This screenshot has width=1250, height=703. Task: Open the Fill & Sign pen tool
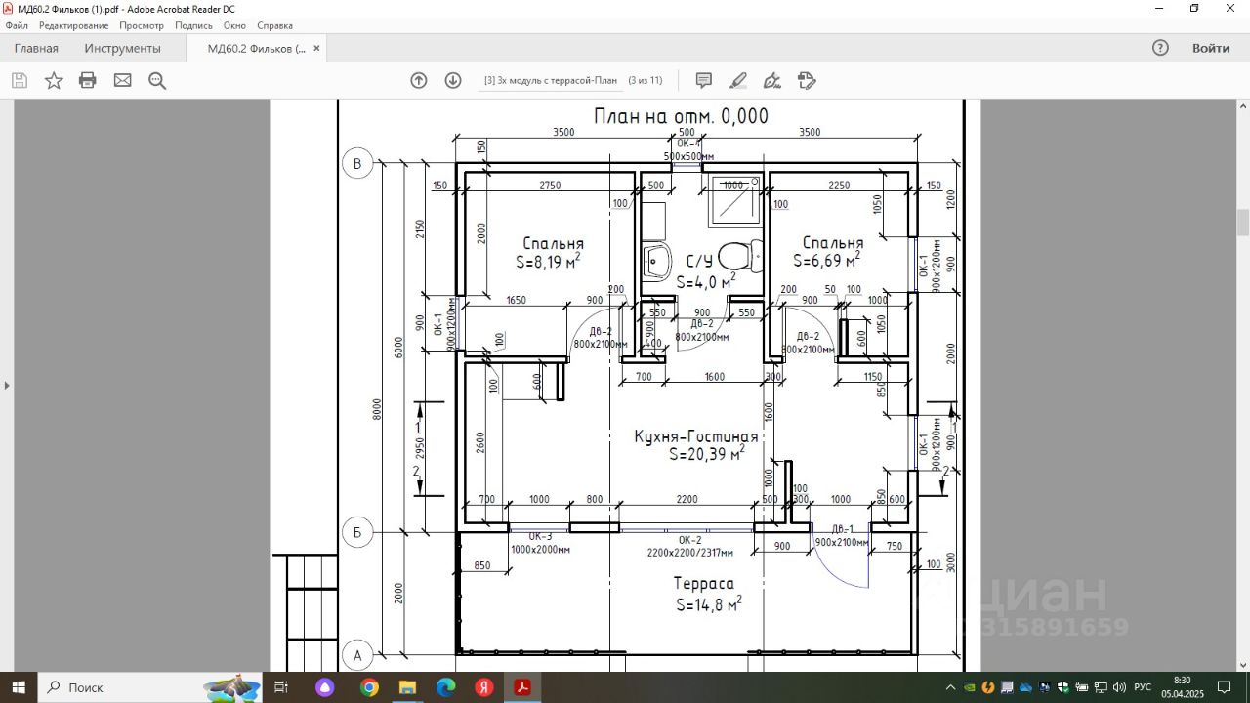point(771,81)
